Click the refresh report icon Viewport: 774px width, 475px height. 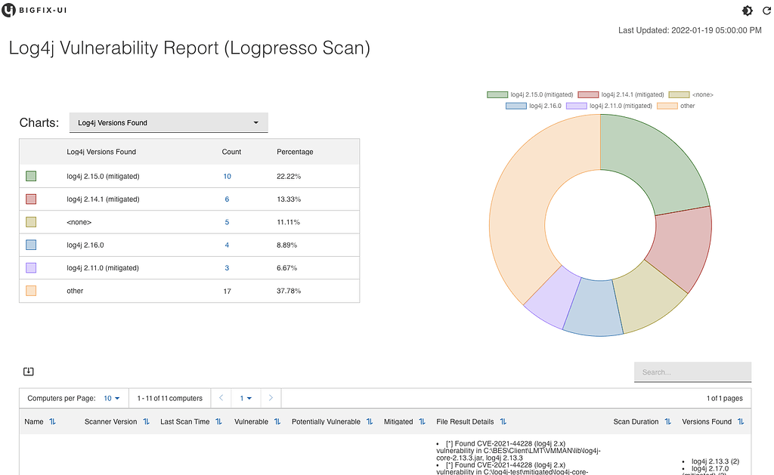coord(766,11)
